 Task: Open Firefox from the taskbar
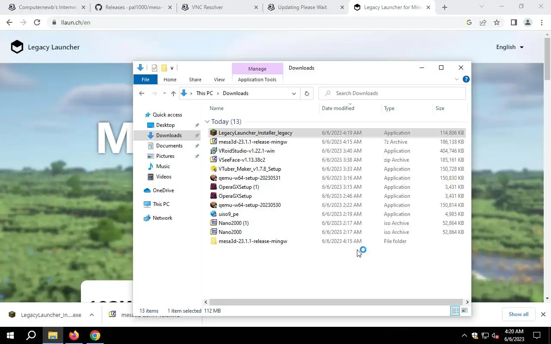coord(74,335)
